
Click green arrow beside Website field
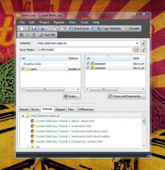tap(144, 43)
